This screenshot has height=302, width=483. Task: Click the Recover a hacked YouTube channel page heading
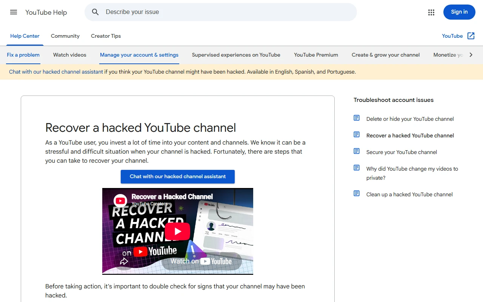click(140, 128)
